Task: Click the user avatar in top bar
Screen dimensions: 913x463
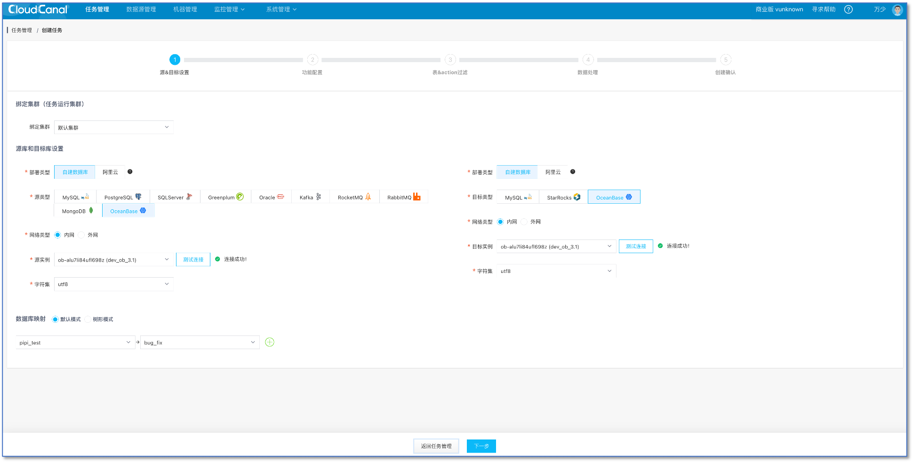Action: [897, 10]
